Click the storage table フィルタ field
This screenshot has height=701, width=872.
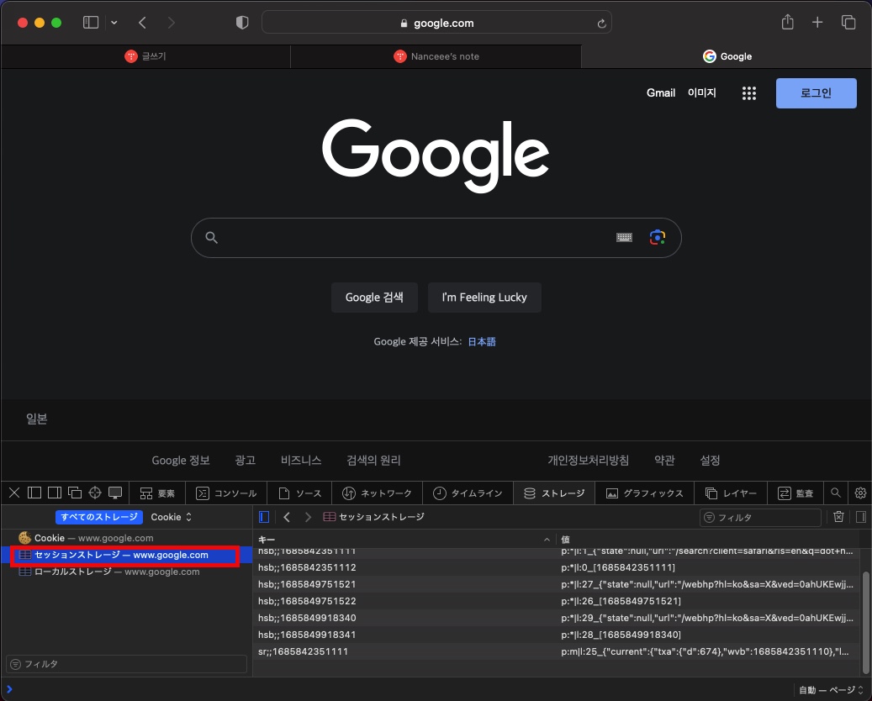(x=760, y=518)
